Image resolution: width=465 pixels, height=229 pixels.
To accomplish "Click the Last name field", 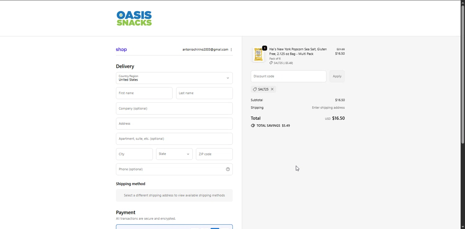I will (x=204, y=93).
